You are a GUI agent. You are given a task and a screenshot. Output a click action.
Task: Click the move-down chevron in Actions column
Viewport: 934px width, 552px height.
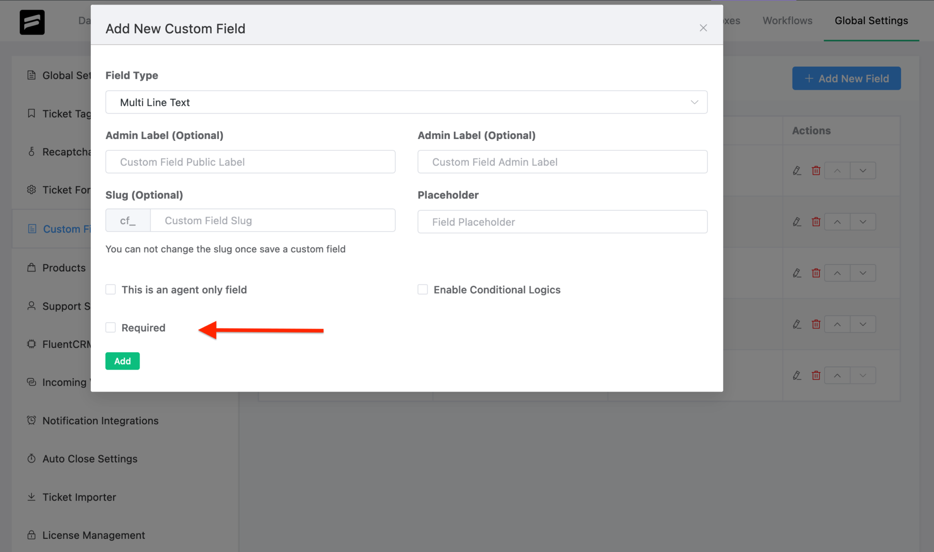click(x=862, y=170)
